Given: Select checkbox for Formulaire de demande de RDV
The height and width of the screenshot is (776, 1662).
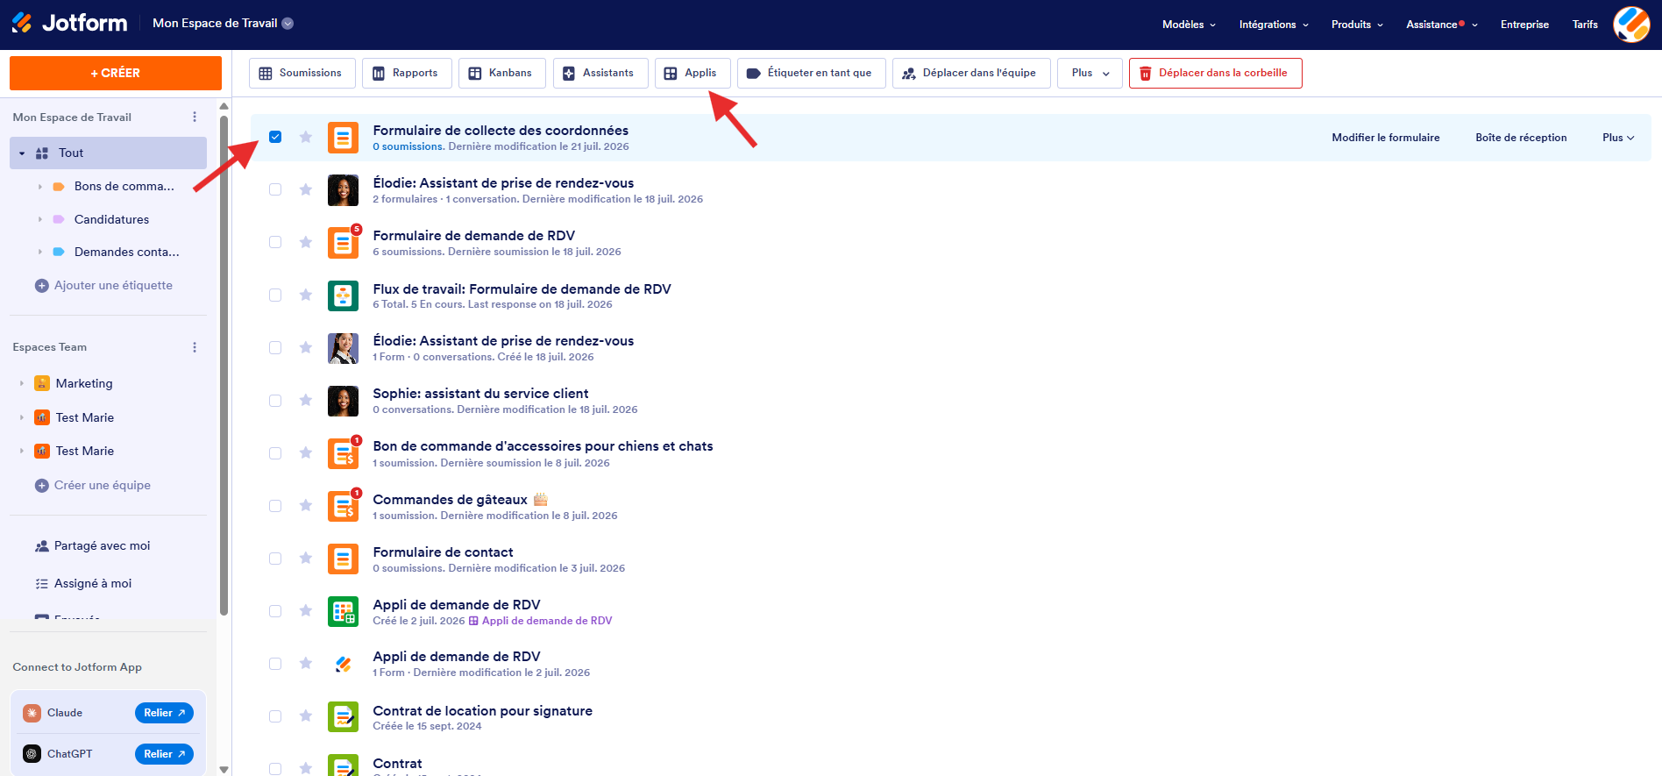Looking at the screenshot, I should click(275, 242).
